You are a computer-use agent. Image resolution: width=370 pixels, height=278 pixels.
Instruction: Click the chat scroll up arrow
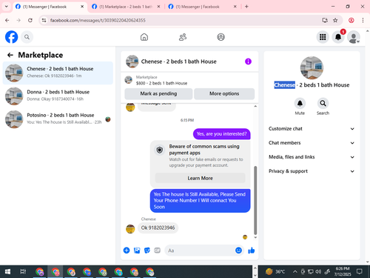pyautogui.click(x=255, y=106)
